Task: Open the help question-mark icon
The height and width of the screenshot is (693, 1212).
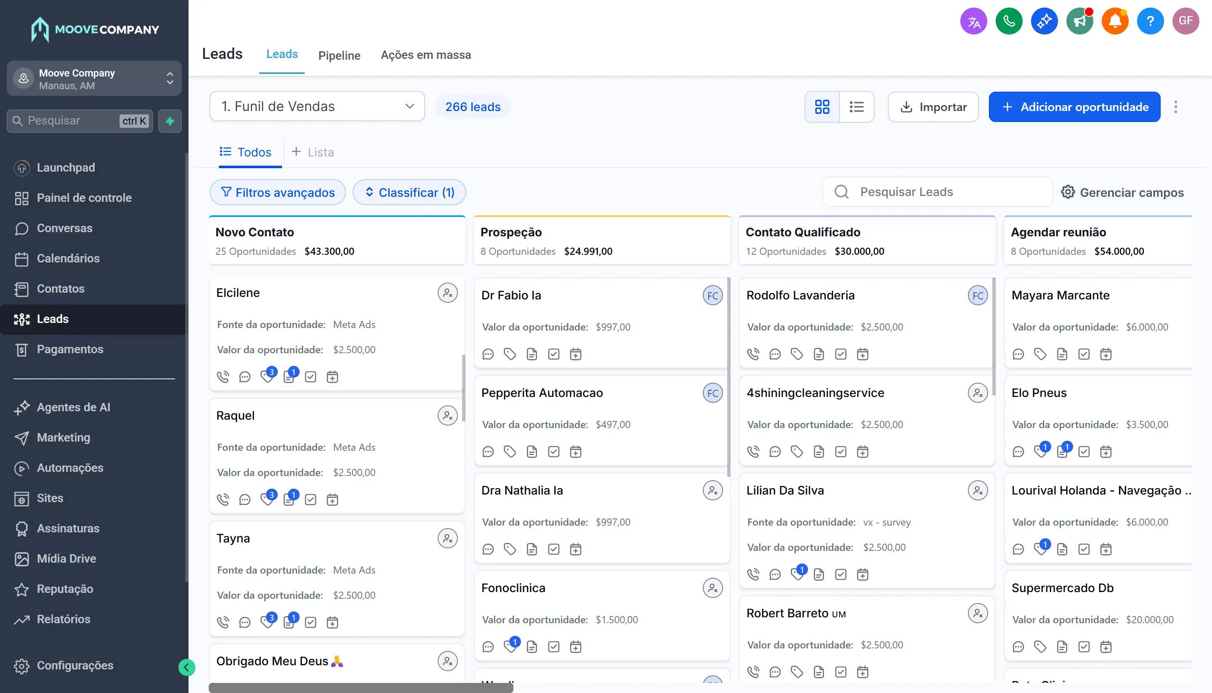Action: (1150, 21)
